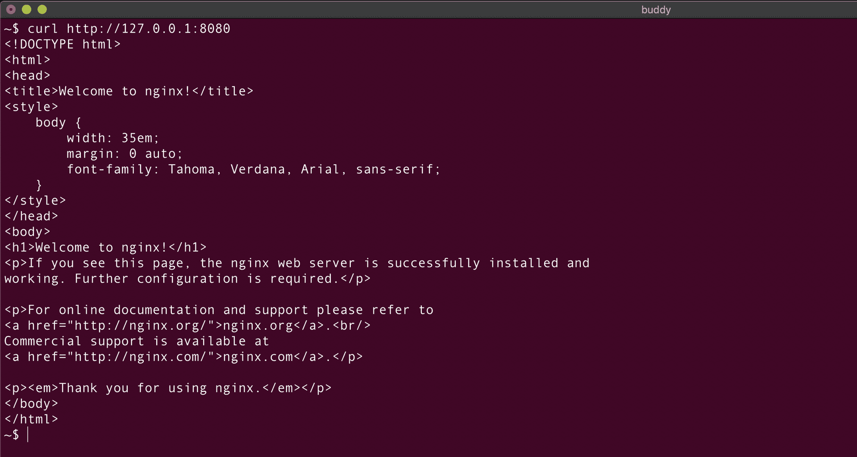Click the opening <style> tag line
The image size is (857, 457).
point(31,107)
